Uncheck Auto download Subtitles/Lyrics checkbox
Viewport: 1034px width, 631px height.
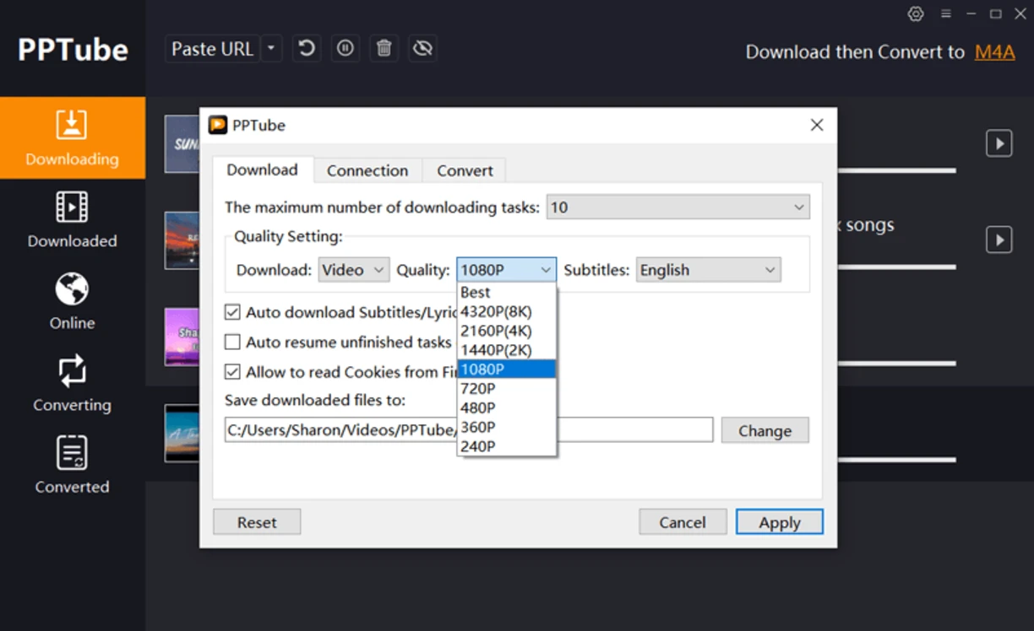[x=232, y=313]
